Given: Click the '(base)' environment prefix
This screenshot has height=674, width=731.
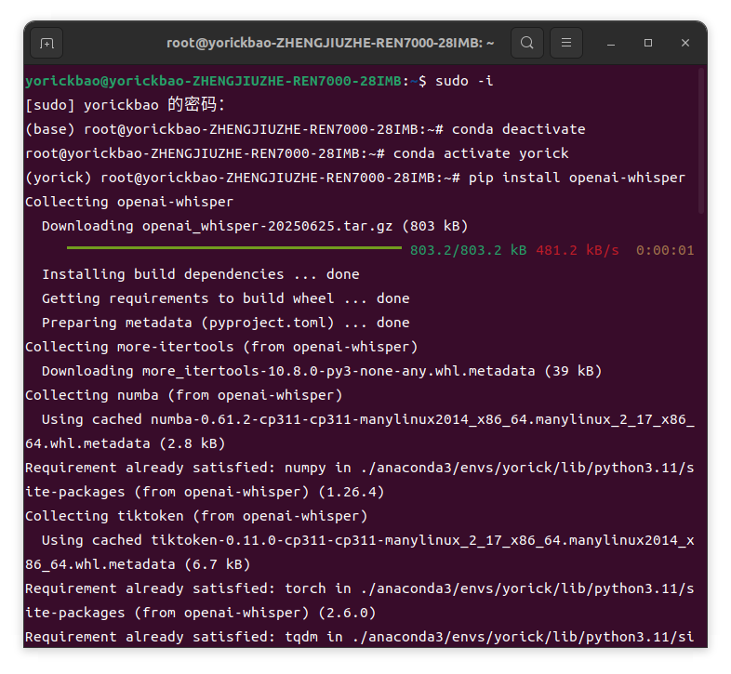Looking at the screenshot, I should [50, 129].
